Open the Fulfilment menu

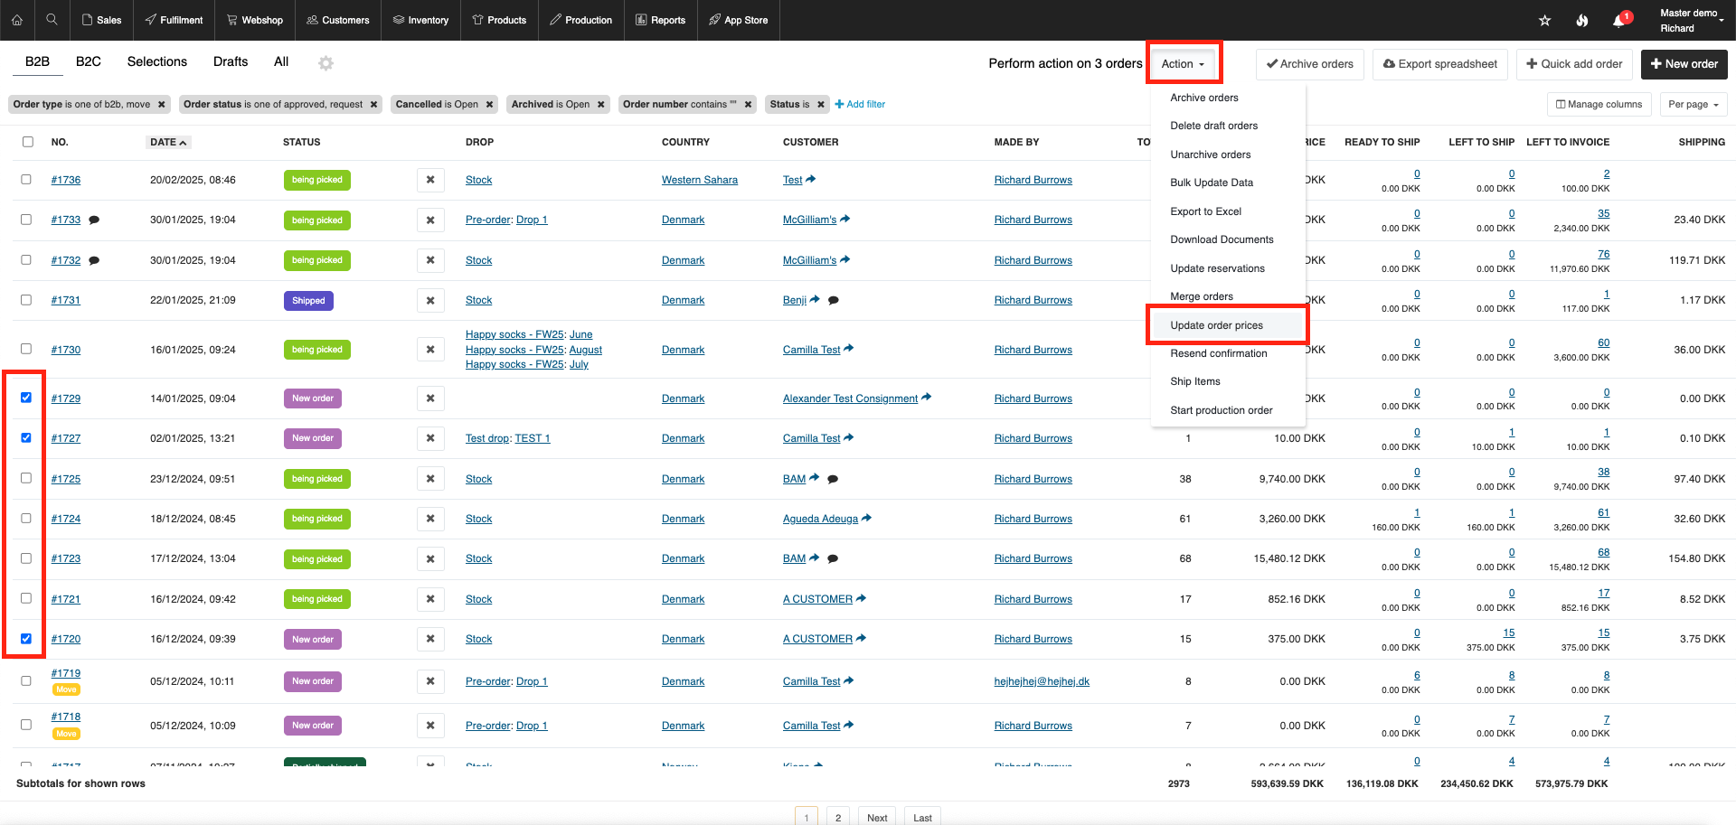point(174,20)
